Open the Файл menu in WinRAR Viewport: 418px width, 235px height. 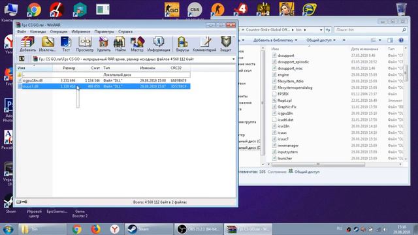tap(22, 31)
